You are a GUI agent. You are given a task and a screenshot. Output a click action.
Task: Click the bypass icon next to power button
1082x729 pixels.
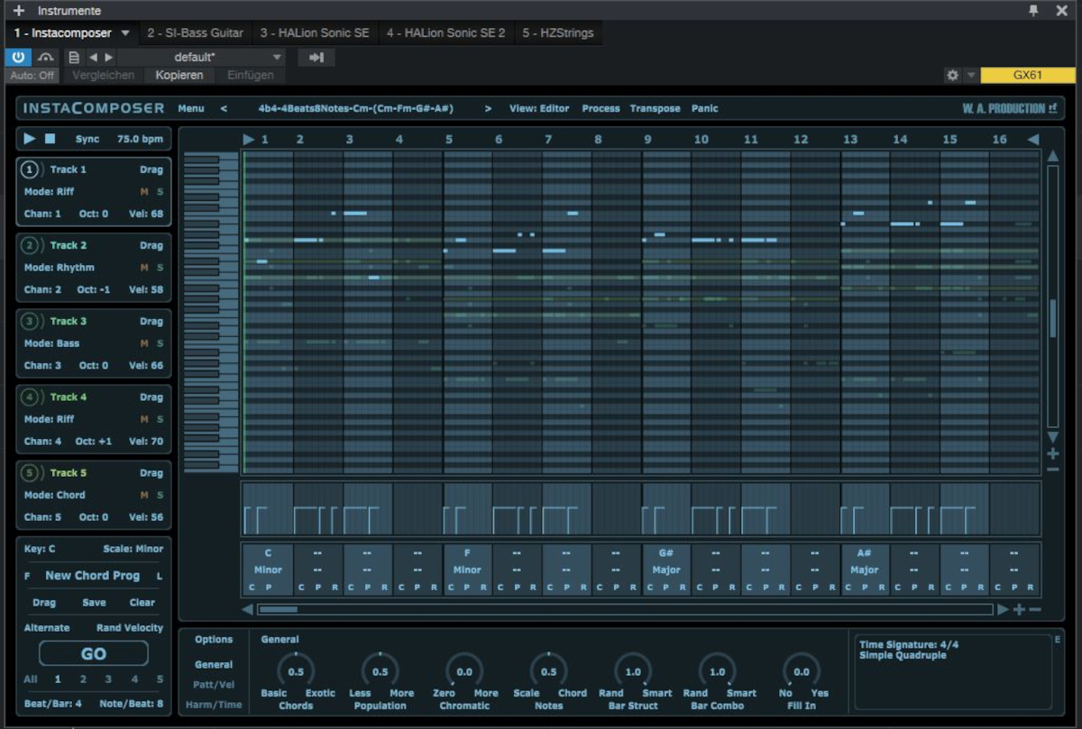coord(46,57)
